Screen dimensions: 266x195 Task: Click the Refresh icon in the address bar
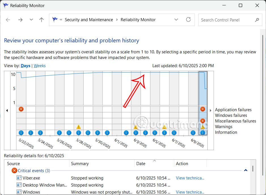click(x=188, y=20)
